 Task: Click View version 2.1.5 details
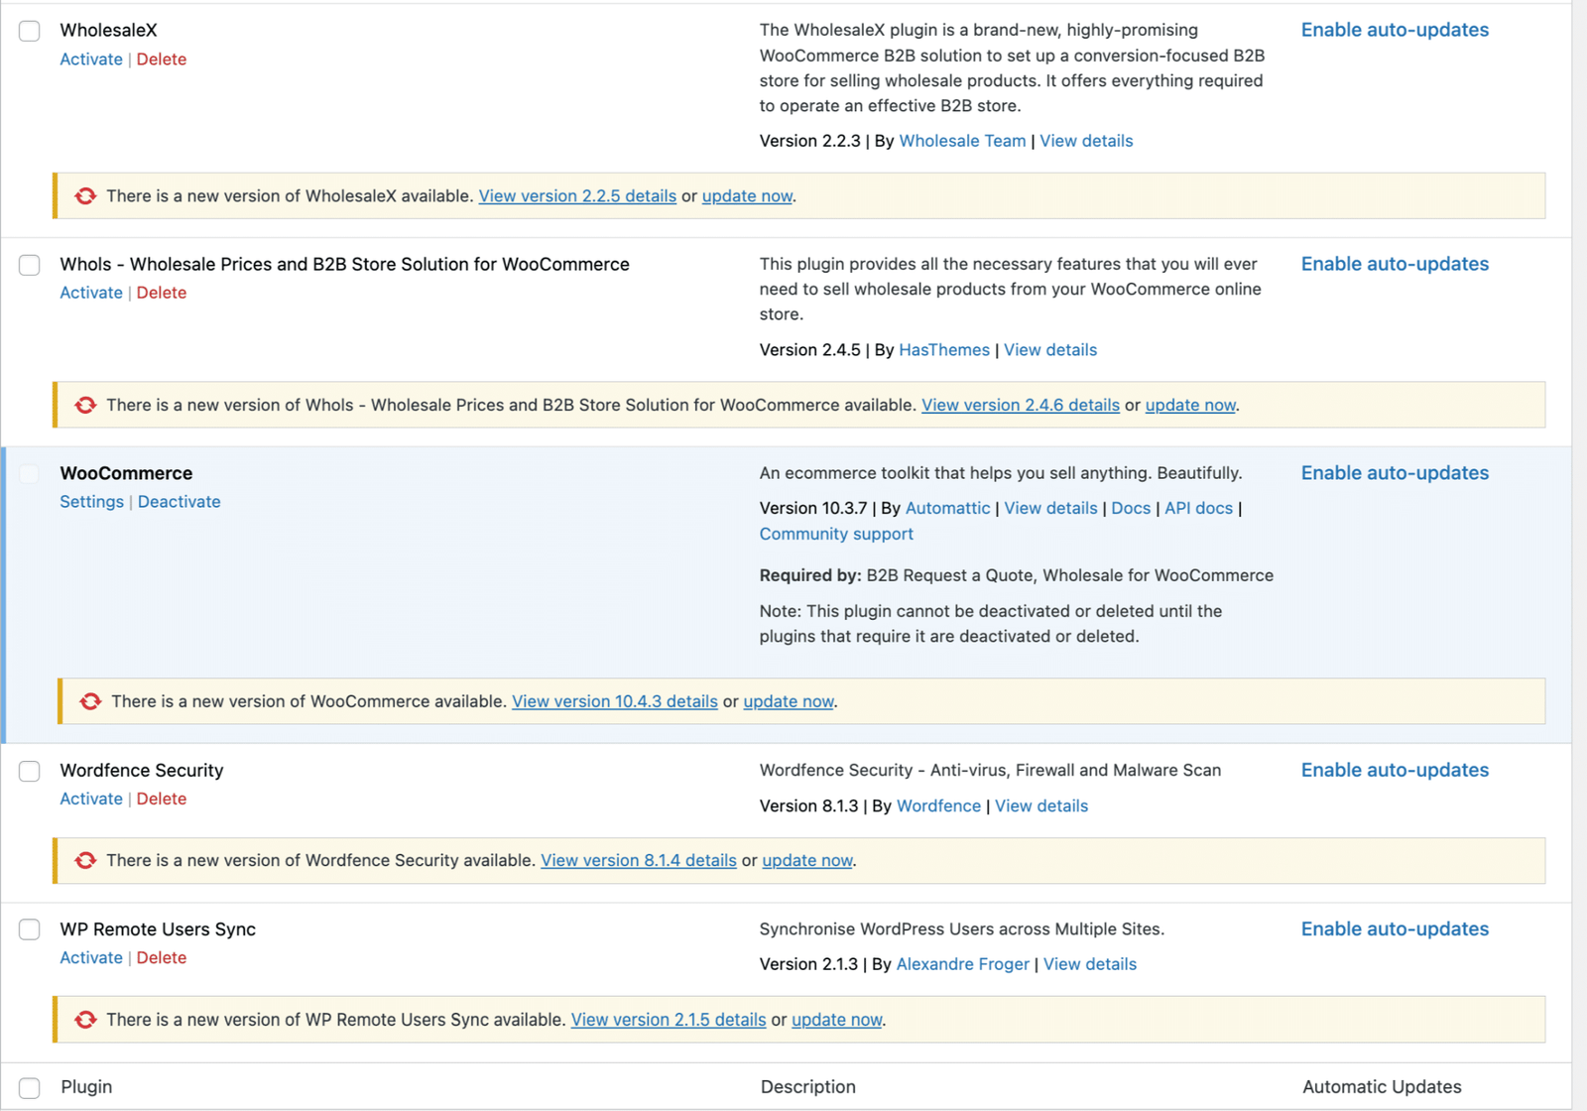[x=669, y=1019]
